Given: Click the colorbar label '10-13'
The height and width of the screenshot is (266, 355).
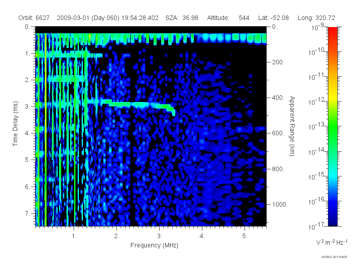Looking at the screenshot, I should point(316,126).
